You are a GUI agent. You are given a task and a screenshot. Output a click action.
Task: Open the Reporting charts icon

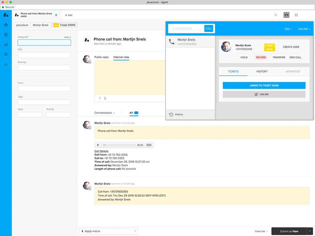[6, 45]
